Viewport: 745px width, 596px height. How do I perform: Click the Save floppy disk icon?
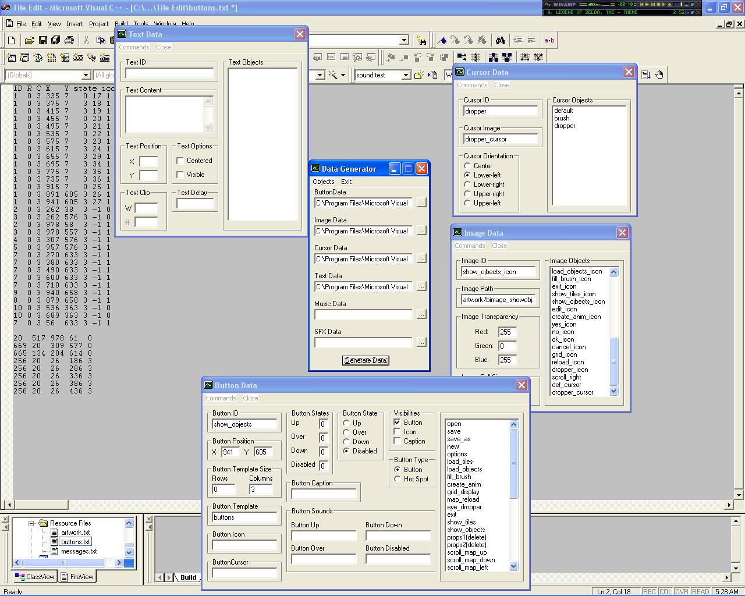point(42,40)
